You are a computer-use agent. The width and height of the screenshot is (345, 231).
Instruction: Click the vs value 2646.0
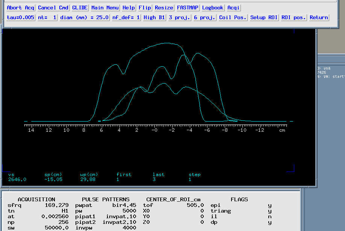17,179
